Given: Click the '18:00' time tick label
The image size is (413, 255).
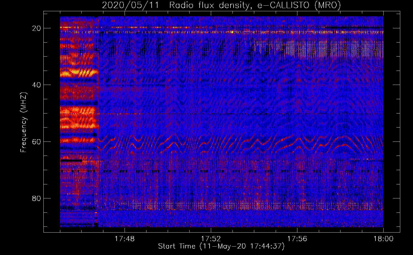Looking at the screenshot, I should [x=383, y=239].
